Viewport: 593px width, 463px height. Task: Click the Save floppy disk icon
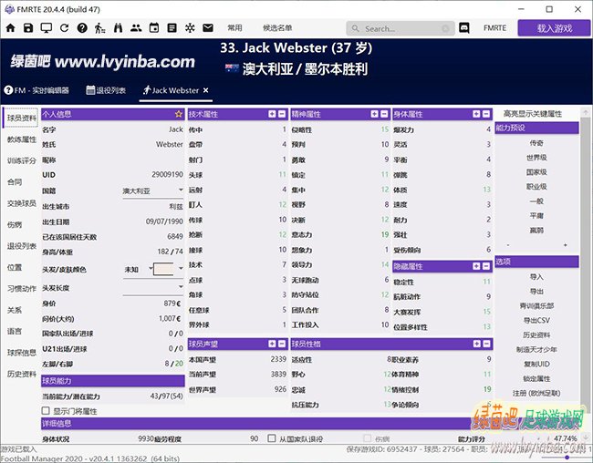(x=28, y=28)
